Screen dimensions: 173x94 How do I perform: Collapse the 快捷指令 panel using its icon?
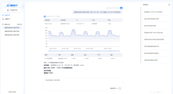point(169,5)
